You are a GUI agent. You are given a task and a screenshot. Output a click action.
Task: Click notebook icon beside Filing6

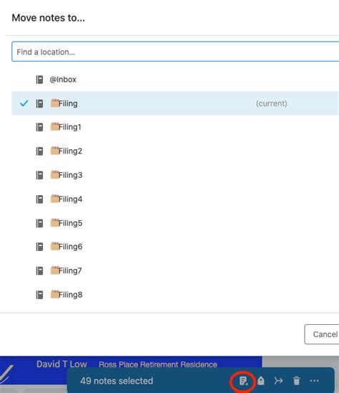(x=39, y=247)
